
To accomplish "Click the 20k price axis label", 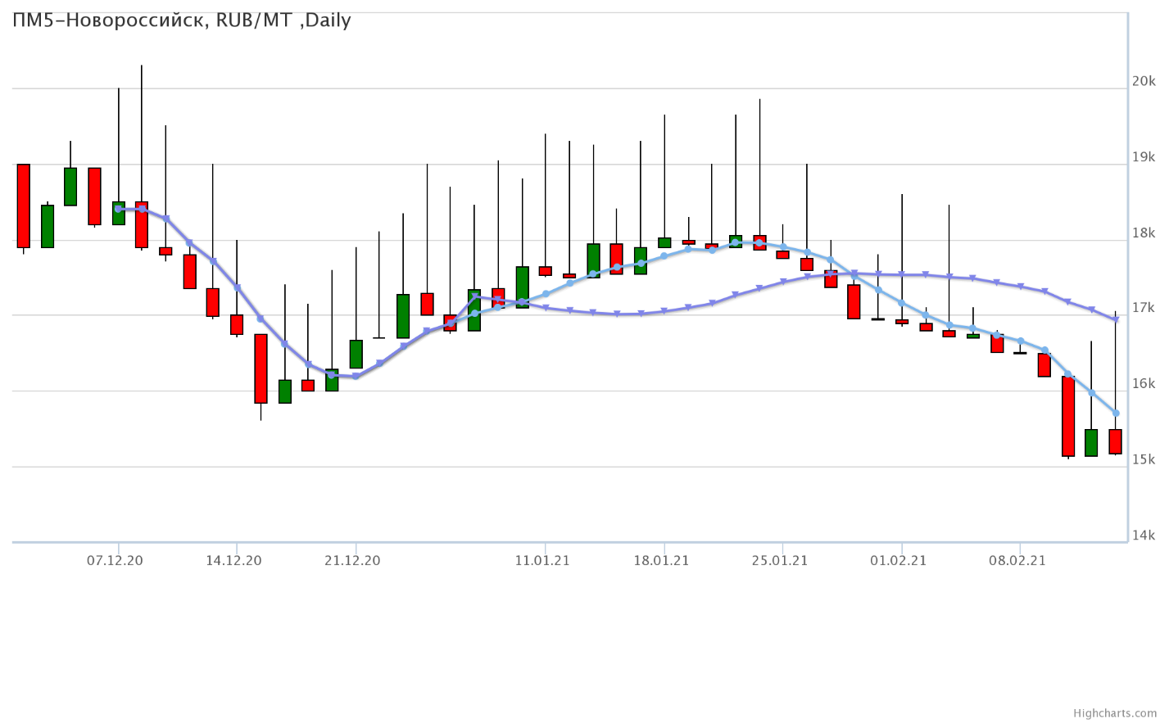I will pos(1144,81).
